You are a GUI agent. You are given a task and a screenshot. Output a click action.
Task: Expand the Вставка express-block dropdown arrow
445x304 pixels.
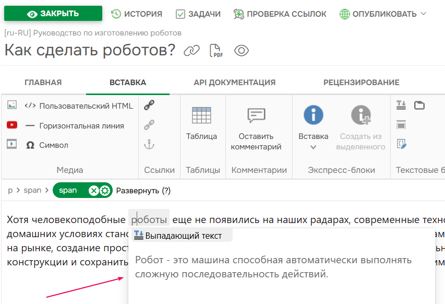coord(313,147)
